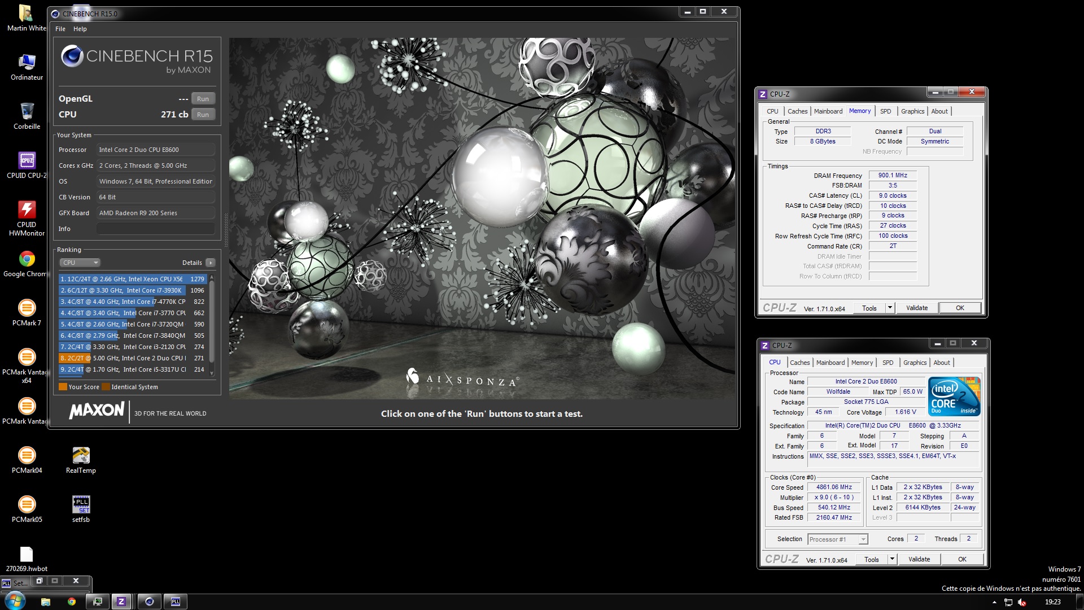Click DRAM Frequency value 900.1 MHz
The image size is (1084, 610).
point(893,176)
